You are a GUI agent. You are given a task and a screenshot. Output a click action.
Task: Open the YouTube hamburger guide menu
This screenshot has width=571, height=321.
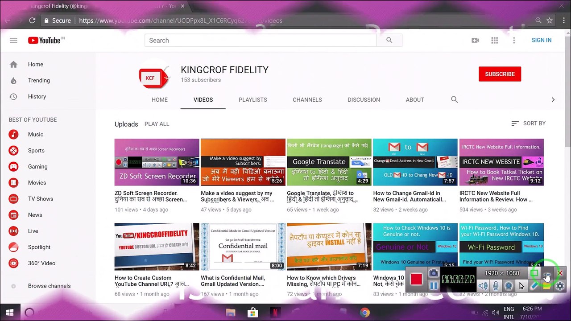pyautogui.click(x=13, y=40)
